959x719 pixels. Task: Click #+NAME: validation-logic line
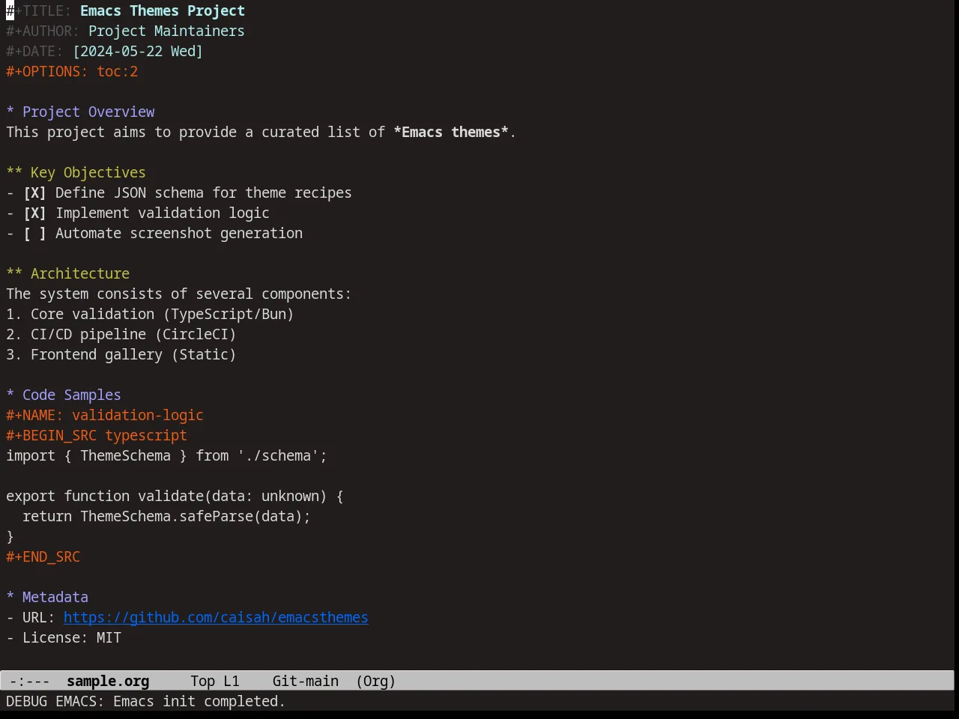coord(105,416)
